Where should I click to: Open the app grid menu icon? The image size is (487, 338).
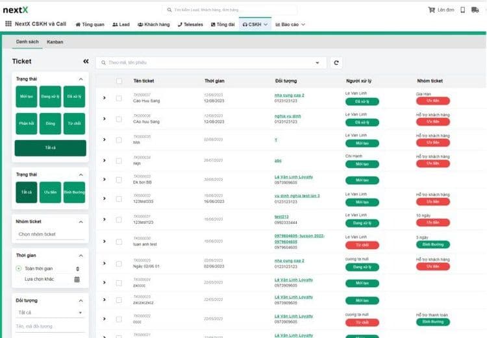click(x=8, y=24)
